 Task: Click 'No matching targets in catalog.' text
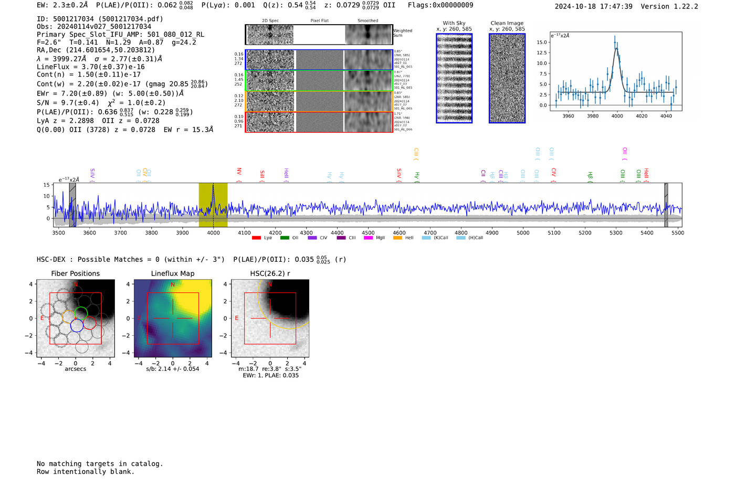point(100,464)
